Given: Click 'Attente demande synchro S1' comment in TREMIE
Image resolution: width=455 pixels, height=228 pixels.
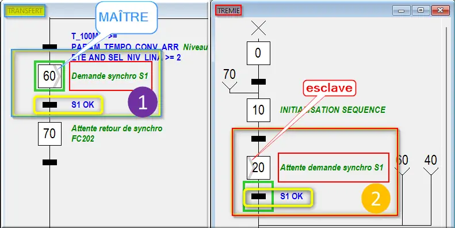Looking at the screenshot, I should 332,168.
